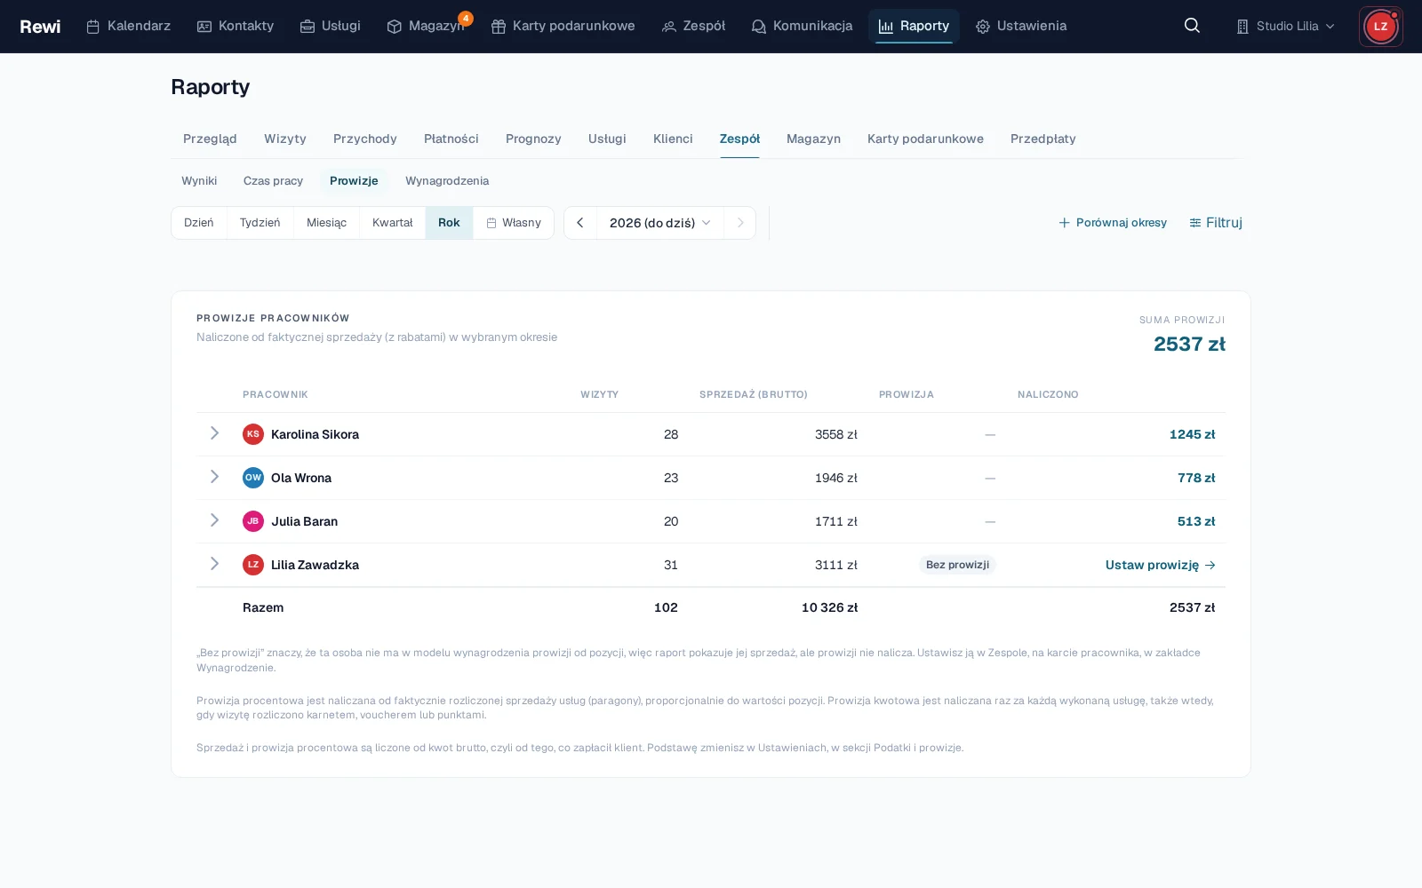Image resolution: width=1422 pixels, height=888 pixels.
Task: Switch to the Przedpłaty reports tab
Action: (x=1043, y=139)
